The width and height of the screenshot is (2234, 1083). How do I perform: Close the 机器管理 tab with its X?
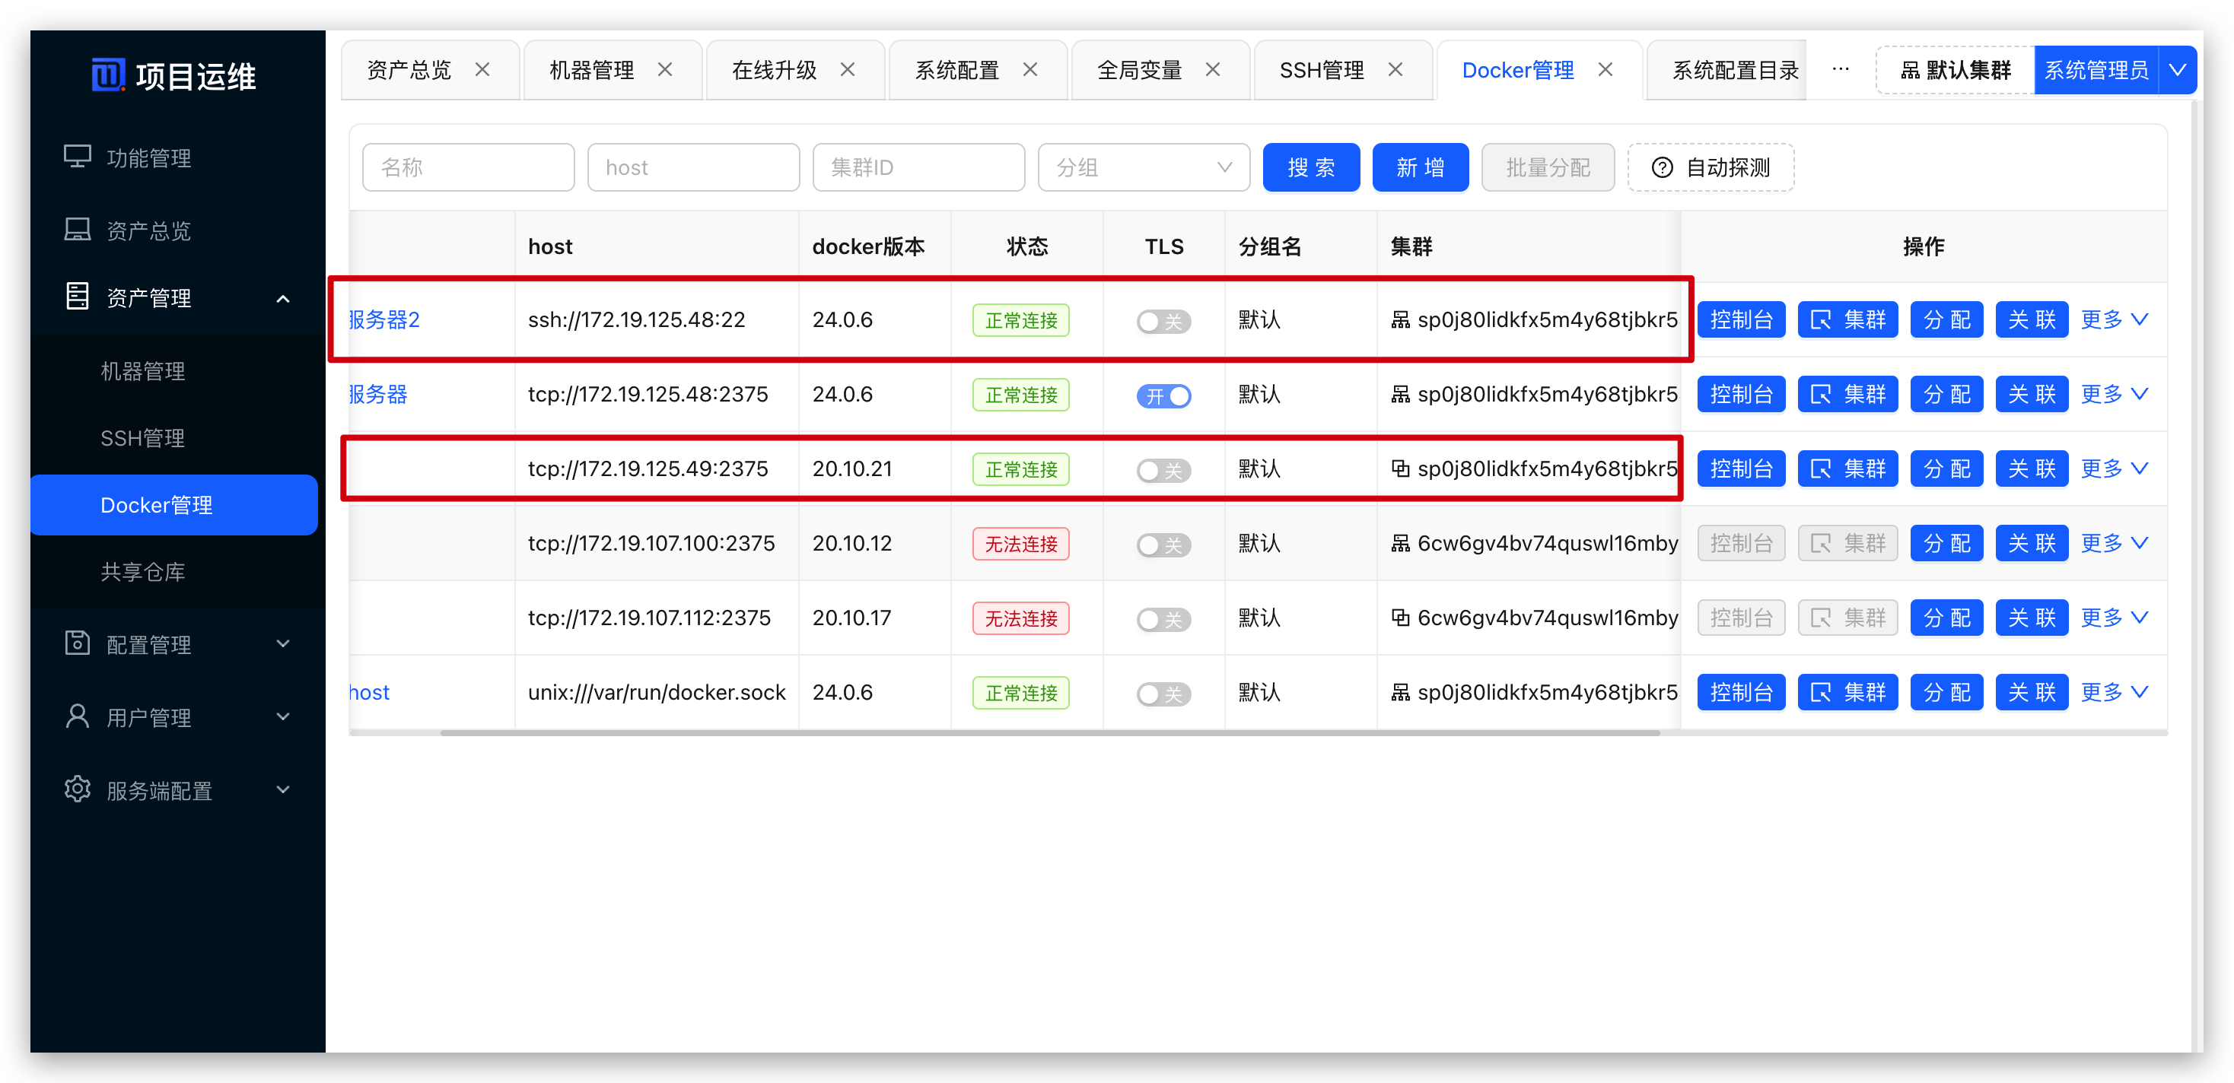point(665,69)
